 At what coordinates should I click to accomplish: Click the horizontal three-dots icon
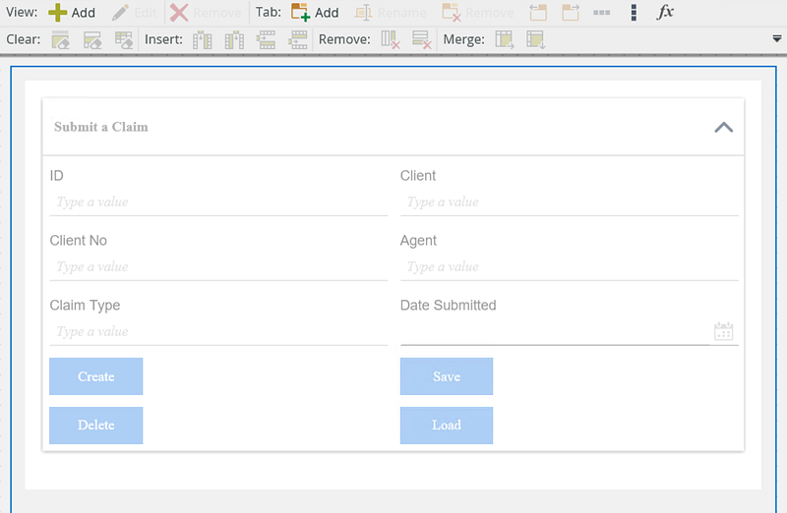click(601, 13)
